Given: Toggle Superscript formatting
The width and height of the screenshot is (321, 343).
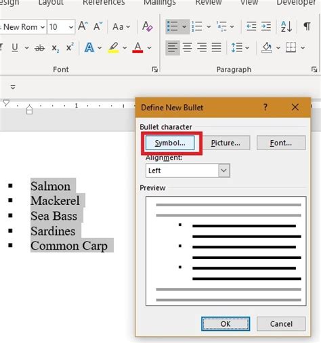Looking at the screenshot, I should 70,47.
